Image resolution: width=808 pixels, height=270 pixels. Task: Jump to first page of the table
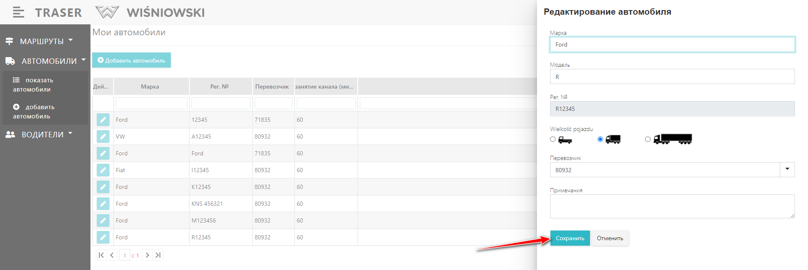(x=101, y=255)
